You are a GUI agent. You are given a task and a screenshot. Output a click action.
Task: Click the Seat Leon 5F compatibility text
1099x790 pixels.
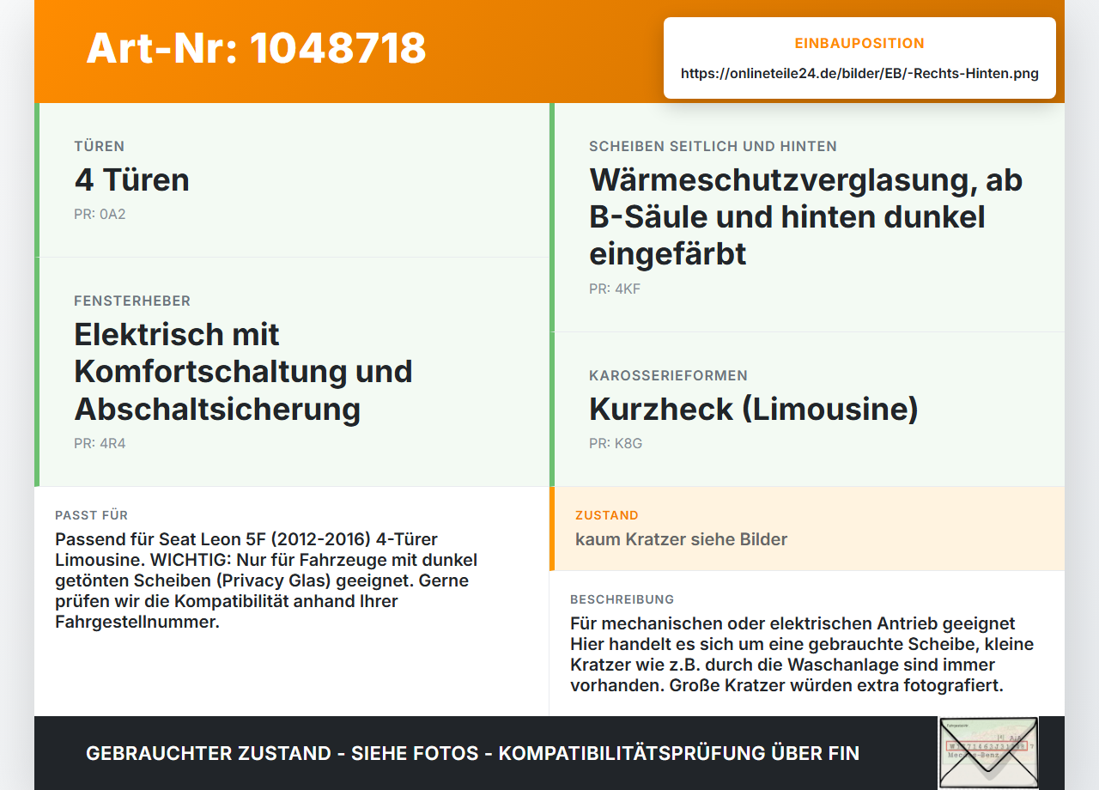click(268, 580)
